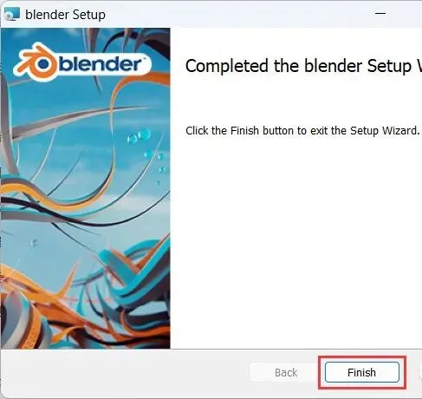
Task: Click the blue dot inside the Blender logo
Action: point(43,64)
